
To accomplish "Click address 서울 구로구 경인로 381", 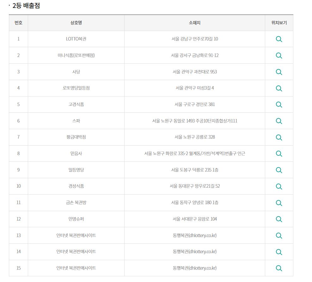I will tap(195, 104).
